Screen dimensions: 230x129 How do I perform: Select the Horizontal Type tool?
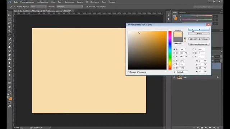pyautogui.click(x=10, y=75)
